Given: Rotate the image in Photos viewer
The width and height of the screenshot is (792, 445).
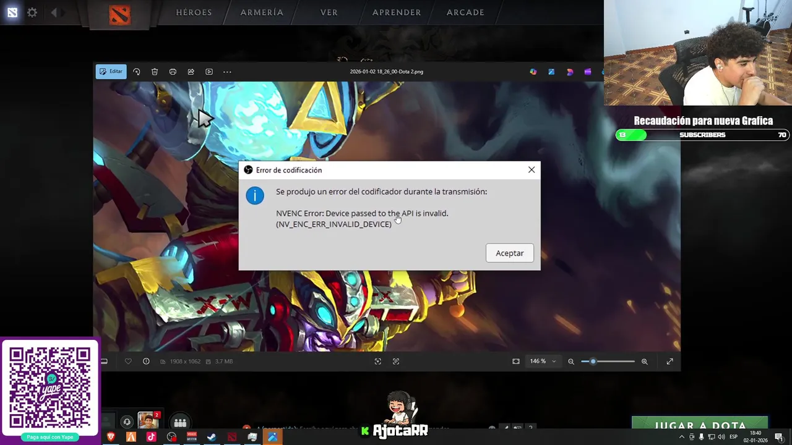Looking at the screenshot, I should click(x=137, y=72).
